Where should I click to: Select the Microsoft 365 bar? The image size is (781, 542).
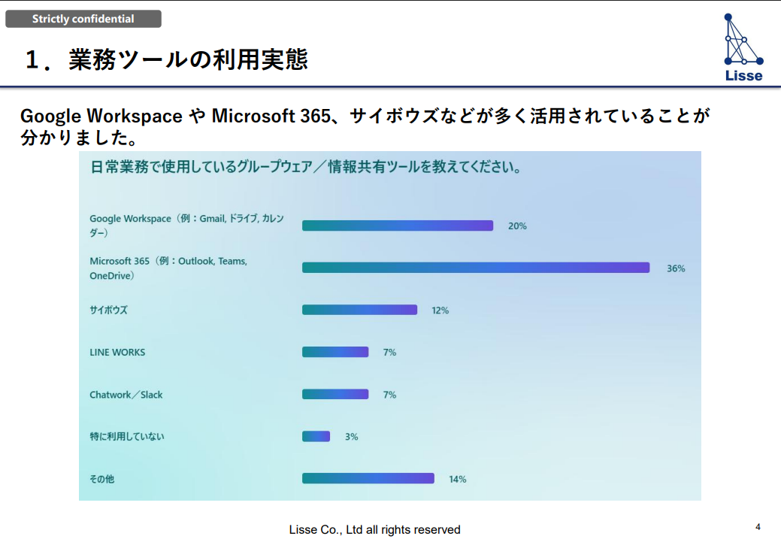pyautogui.click(x=475, y=268)
